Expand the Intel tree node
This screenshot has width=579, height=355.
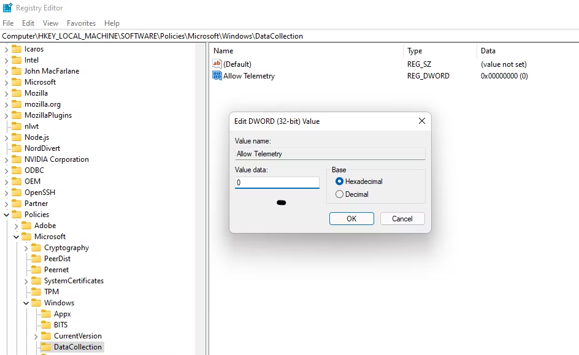point(6,60)
